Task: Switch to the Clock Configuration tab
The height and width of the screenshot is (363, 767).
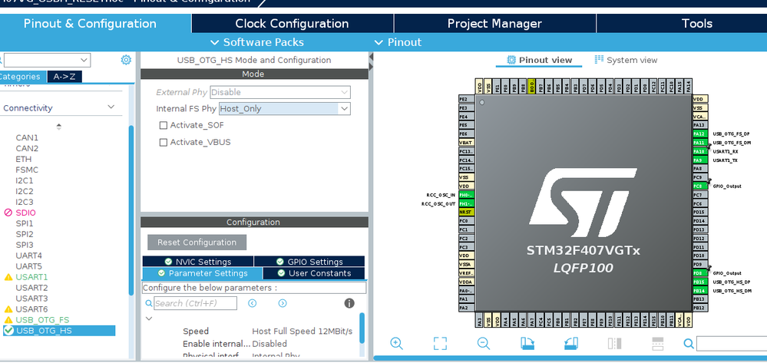Action: [292, 24]
